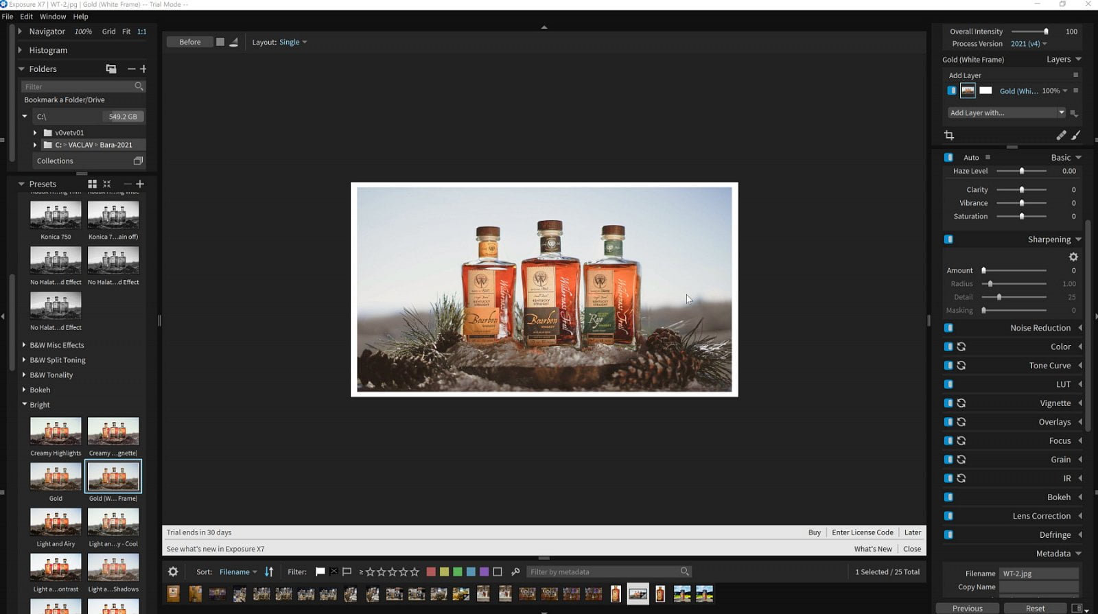Toggle the Gold layer visibility

click(951, 91)
